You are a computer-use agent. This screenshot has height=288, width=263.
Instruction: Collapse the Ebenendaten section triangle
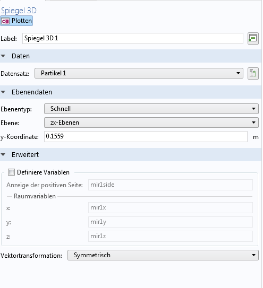3,92
